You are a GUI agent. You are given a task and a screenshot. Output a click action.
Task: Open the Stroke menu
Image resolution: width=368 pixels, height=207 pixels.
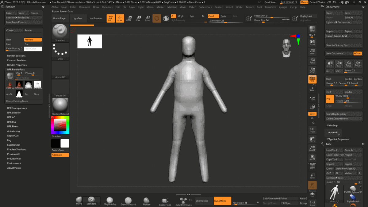click(239, 7)
